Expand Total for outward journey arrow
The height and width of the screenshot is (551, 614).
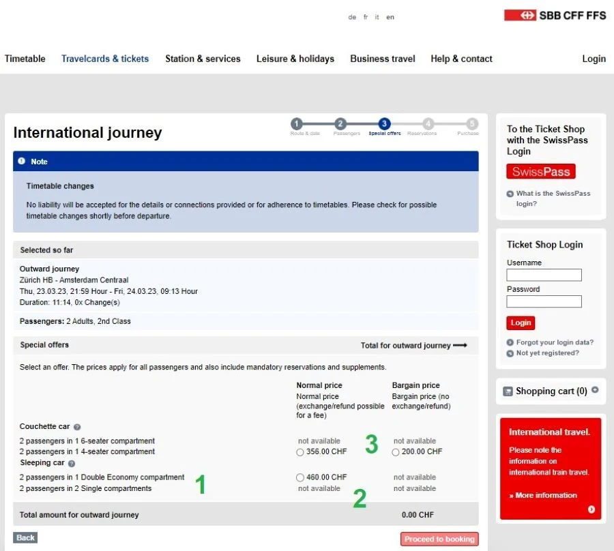pos(460,346)
